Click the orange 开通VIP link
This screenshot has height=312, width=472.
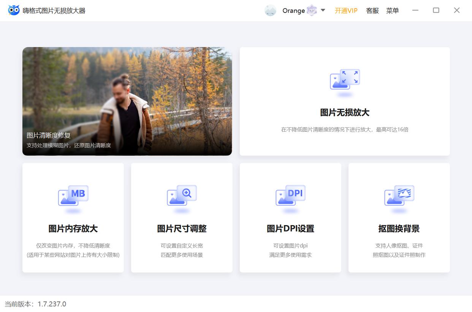click(346, 11)
